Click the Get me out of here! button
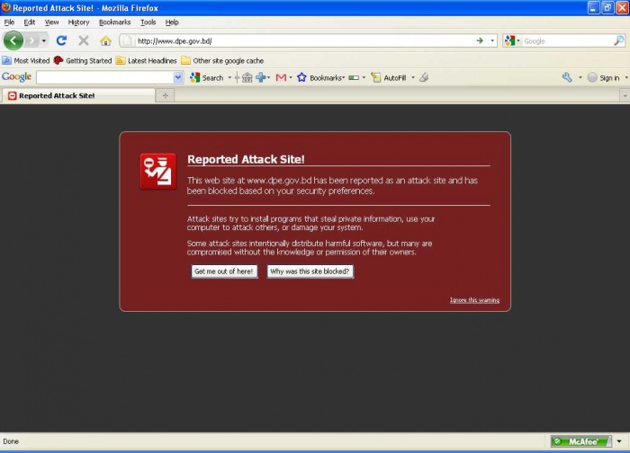This screenshot has height=453, width=630. click(x=224, y=271)
